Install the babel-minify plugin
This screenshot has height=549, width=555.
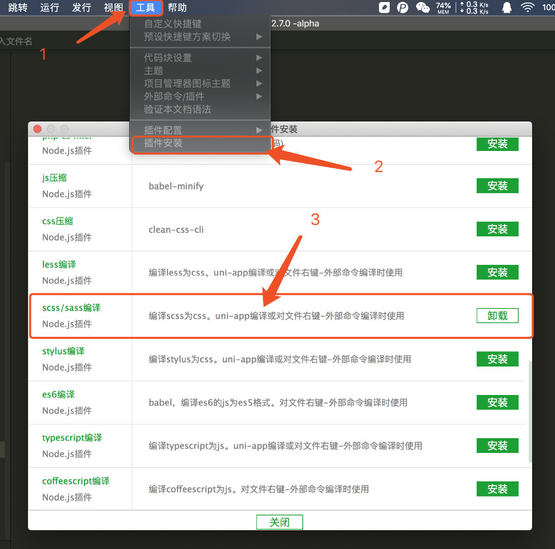coord(497,186)
